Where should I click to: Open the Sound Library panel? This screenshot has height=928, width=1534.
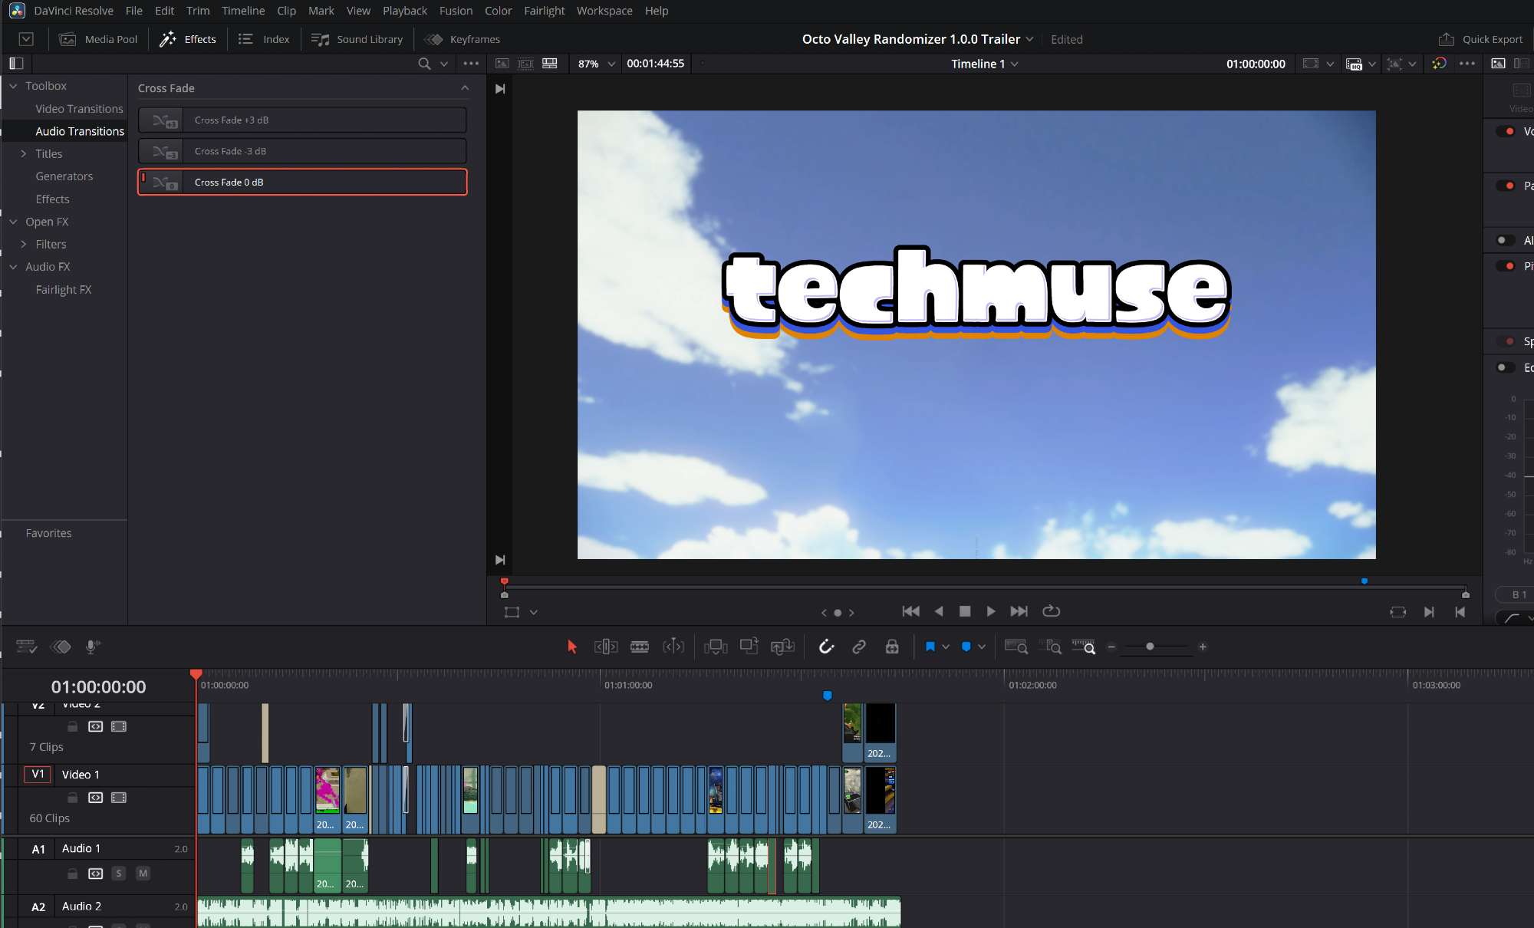pyautogui.click(x=357, y=39)
